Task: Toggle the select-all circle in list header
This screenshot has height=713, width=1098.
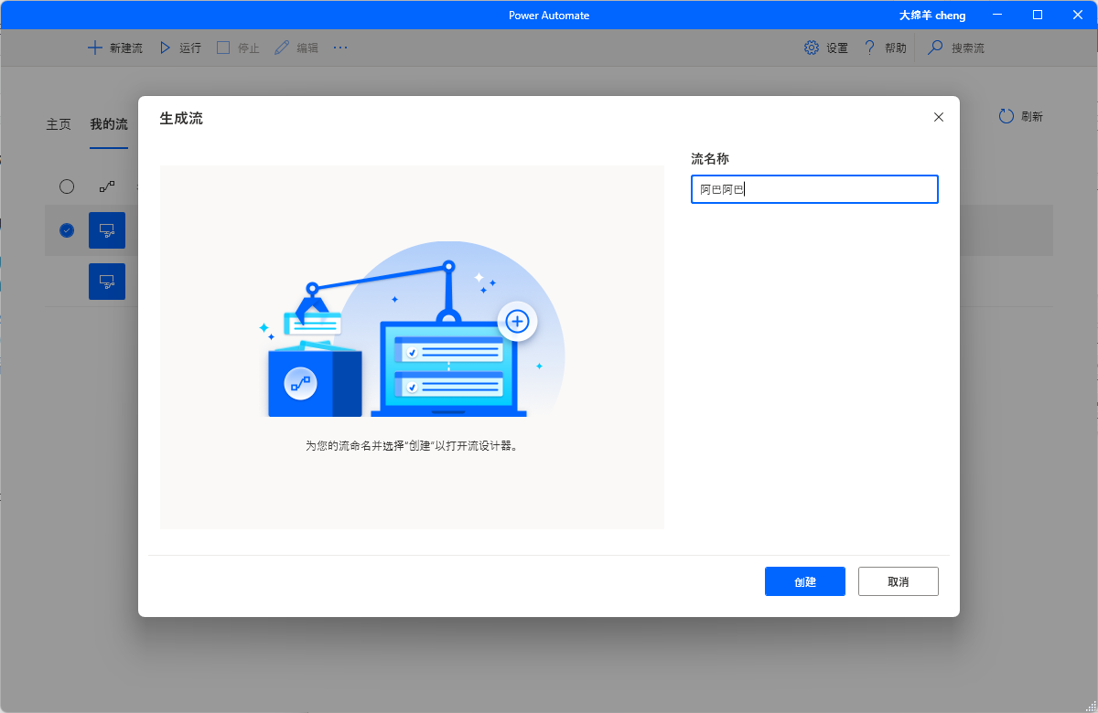Action: click(67, 186)
